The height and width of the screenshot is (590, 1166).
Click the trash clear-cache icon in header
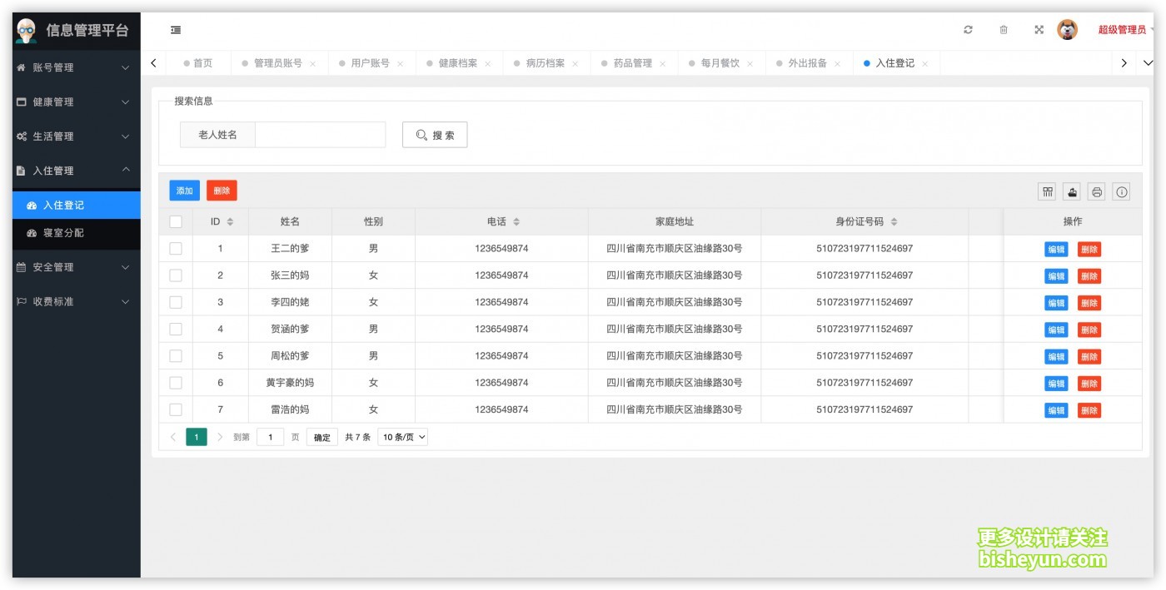tap(1004, 30)
